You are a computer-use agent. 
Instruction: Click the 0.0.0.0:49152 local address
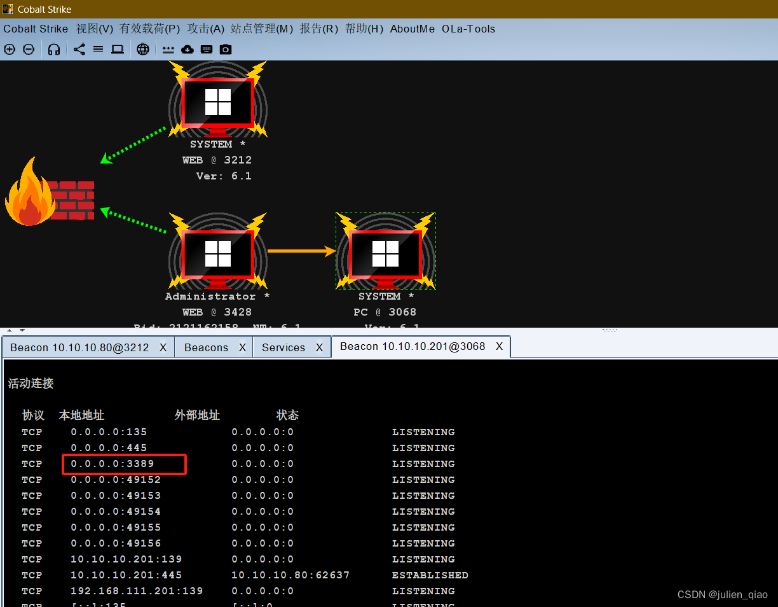pos(116,480)
